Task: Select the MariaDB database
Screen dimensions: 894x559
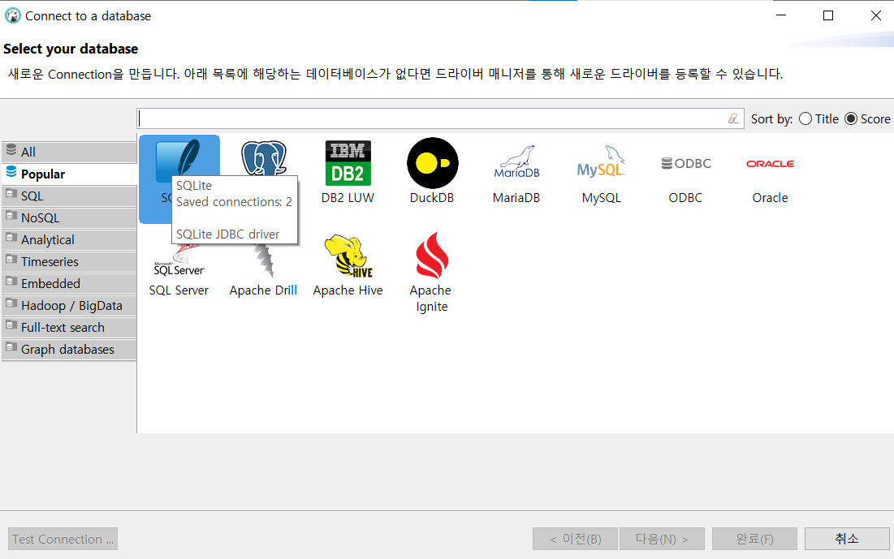Action: (x=516, y=171)
